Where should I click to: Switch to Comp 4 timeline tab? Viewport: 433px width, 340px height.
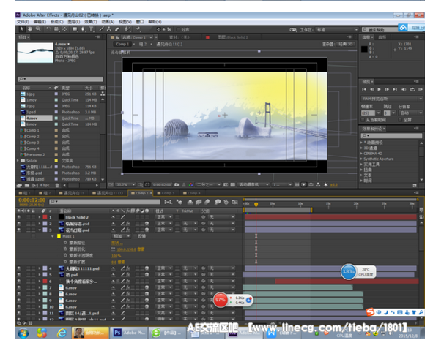point(192,193)
